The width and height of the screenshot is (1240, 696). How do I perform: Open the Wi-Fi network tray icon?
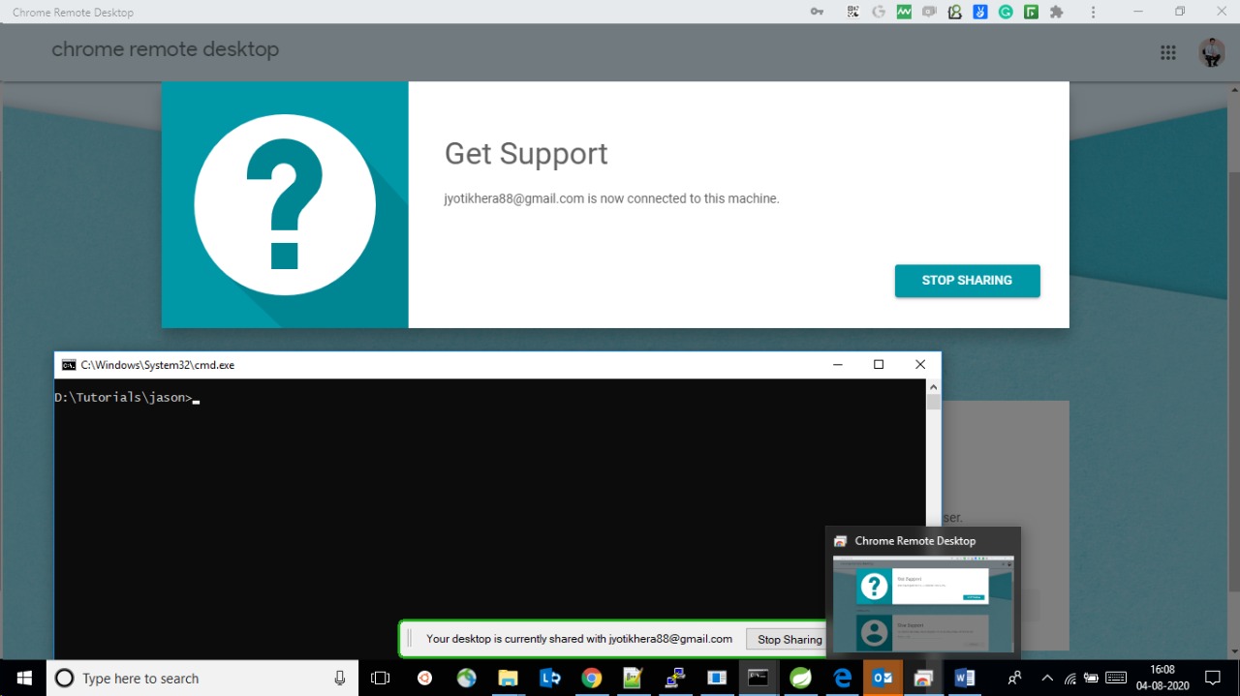(1069, 678)
